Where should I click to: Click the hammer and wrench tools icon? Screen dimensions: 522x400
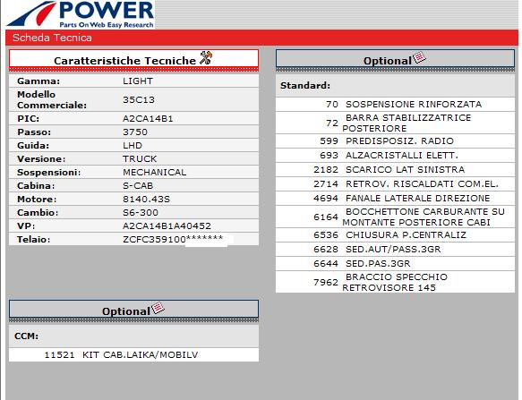coord(206,58)
